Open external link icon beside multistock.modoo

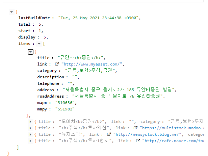click(135, 128)
